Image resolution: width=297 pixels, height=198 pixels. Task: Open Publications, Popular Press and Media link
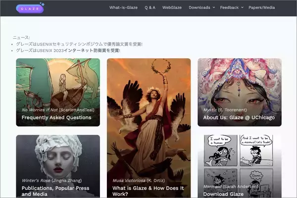point(55,191)
